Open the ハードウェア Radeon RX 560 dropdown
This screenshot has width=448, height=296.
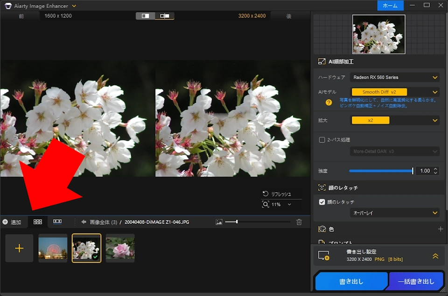[x=394, y=77]
